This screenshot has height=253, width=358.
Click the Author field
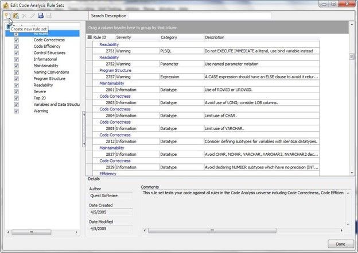[111, 195]
